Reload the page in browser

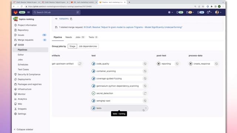[x=21, y=7]
